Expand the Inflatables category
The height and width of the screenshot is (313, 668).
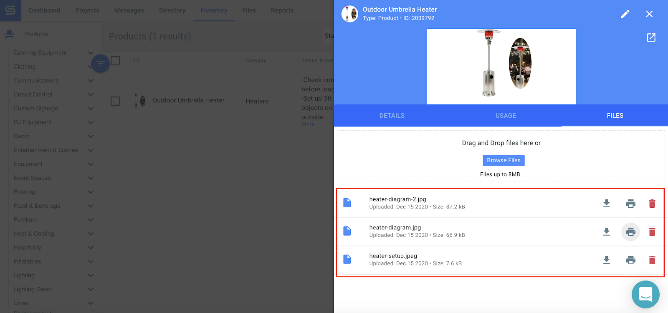click(x=91, y=261)
